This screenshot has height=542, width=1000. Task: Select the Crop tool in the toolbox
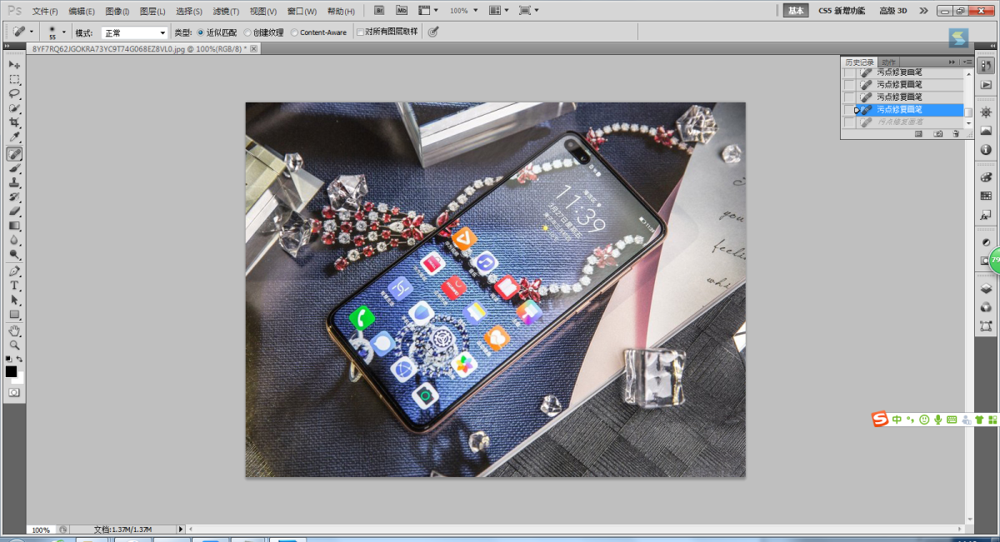tap(14, 122)
